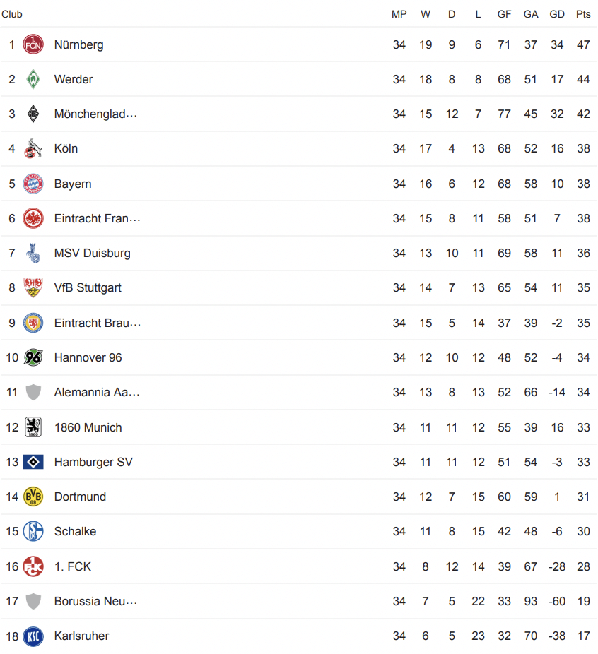
Task: Click the Pts column header
Action: pyautogui.click(x=583, y=14)
